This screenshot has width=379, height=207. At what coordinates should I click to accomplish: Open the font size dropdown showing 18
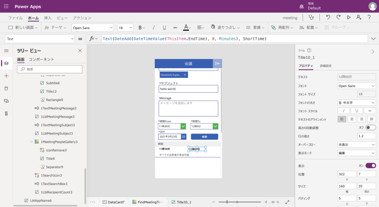(125, 28)
